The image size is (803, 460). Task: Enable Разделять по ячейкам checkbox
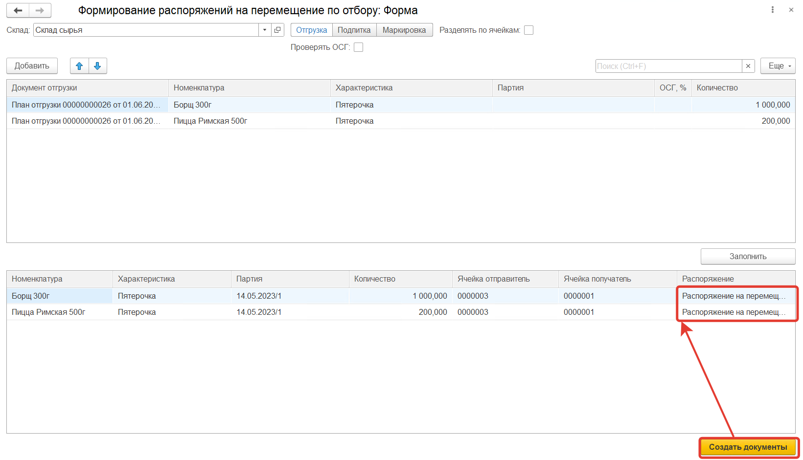(x=528, y=30)
